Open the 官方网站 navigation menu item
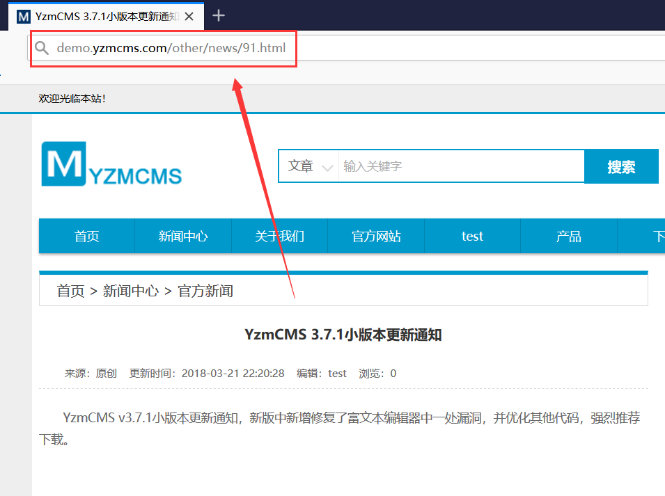This screenshot has height=496, width=665. pos(376,236)
